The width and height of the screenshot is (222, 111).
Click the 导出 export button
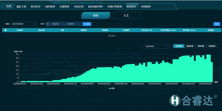(217, 24)
